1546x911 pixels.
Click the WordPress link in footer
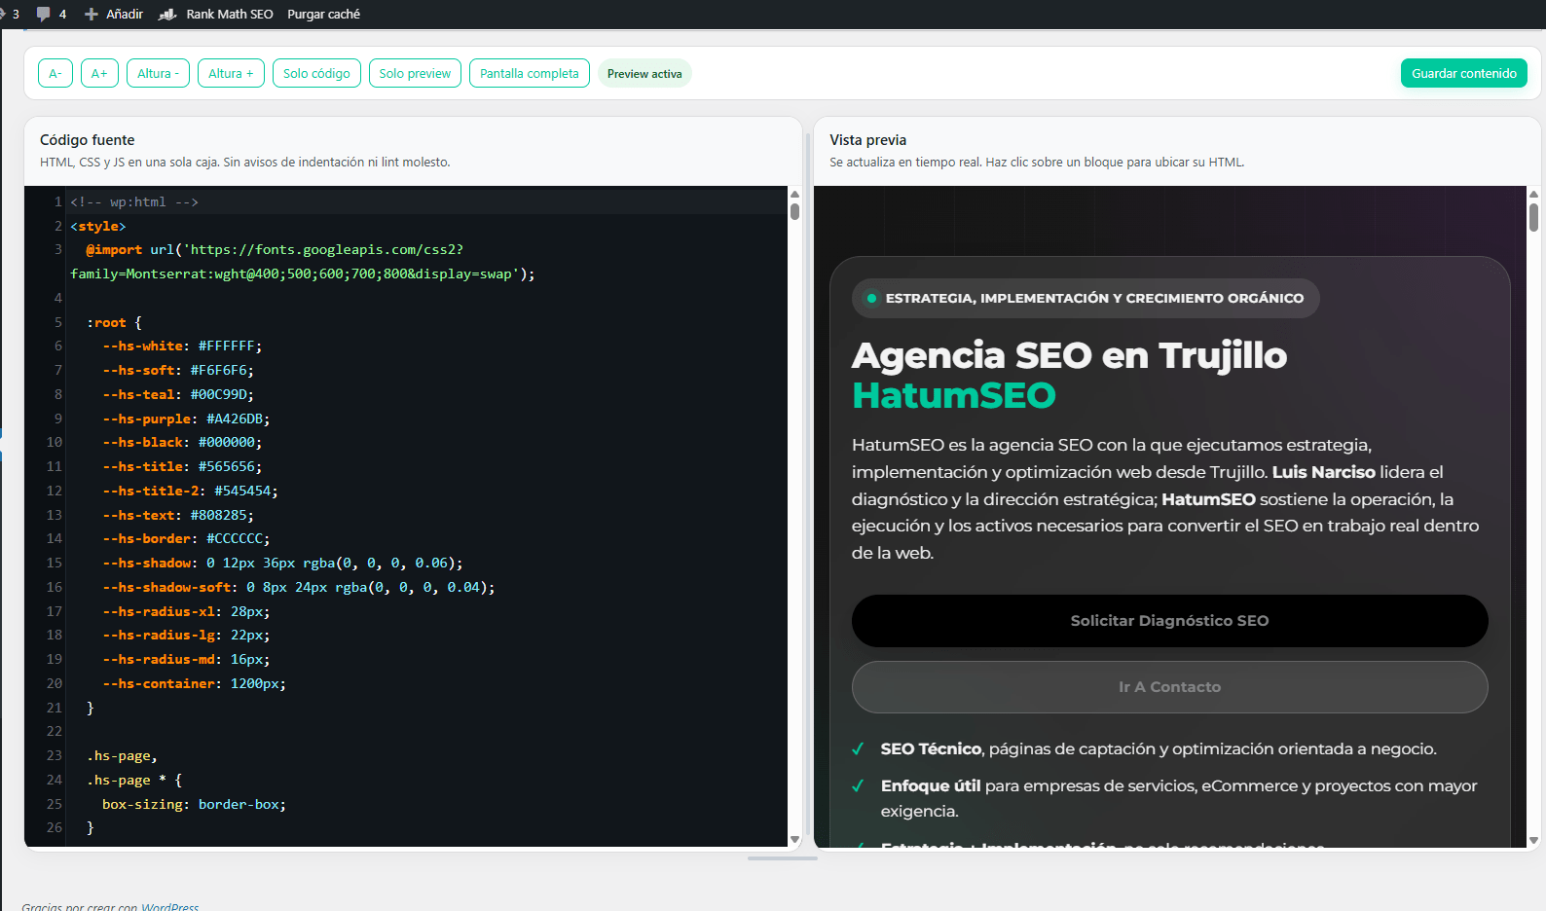(x=170, y=907)
